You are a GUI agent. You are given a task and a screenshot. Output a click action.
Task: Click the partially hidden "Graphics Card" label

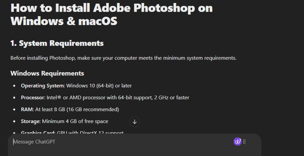tap(38, 132)
